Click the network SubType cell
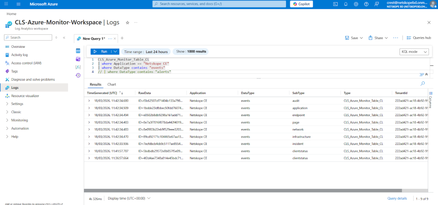The width and height of the screenshot is (438, 205). (x=298, y=129)
